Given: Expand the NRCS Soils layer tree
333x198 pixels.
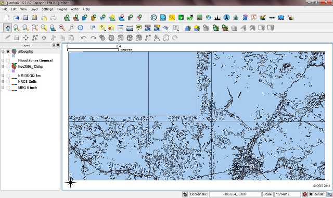Looking at the screenshot, I should coord(3,81).
